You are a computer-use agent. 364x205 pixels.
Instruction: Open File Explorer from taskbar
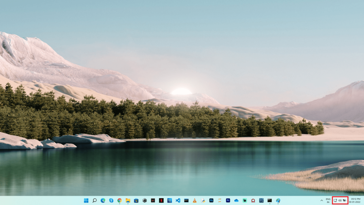coord(128,200)
